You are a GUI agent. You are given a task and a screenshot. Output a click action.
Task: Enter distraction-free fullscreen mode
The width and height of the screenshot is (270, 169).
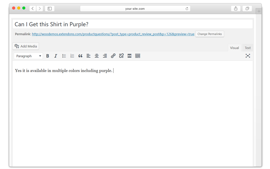248,56
